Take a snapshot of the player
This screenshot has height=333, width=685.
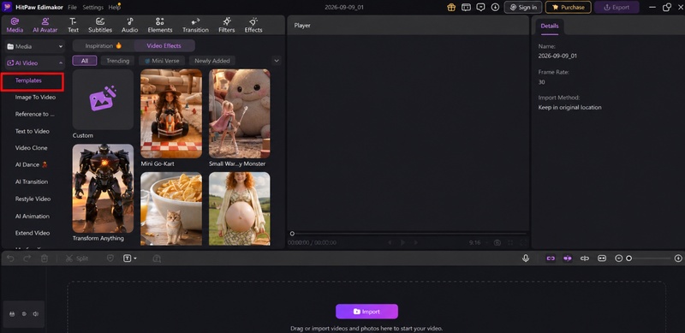pos(497,242)
